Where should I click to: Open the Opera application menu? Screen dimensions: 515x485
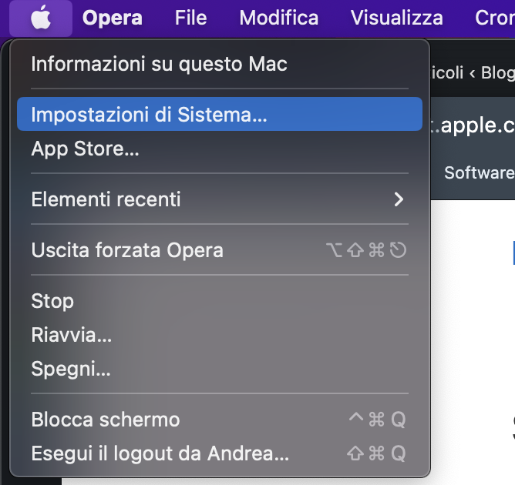point(113,18)
